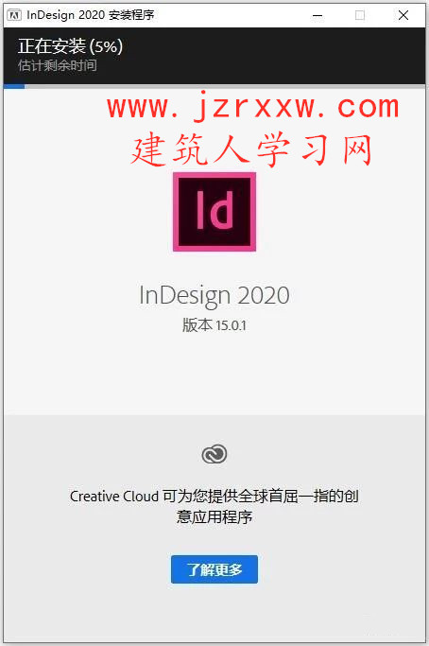The image size is (429, 646).
Task: Click the InDesign 2020 安装程序 window title
Action: (90, 15)
